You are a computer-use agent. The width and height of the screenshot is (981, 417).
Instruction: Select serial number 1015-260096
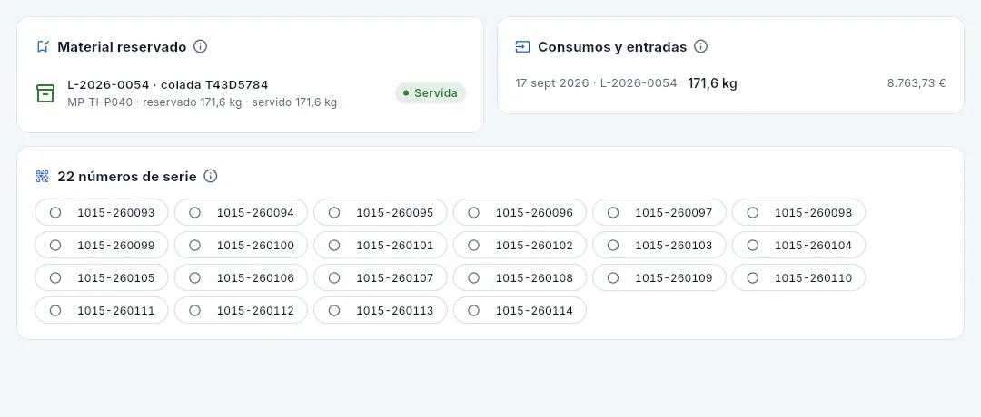coord(520,212)
